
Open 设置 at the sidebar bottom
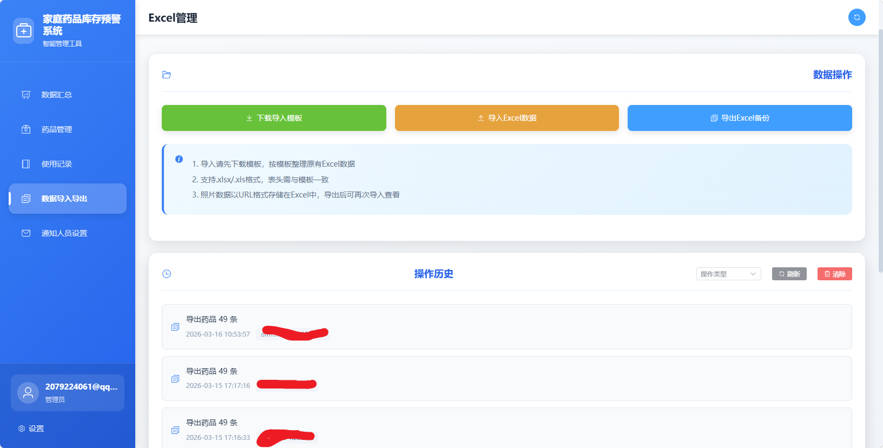31,429
